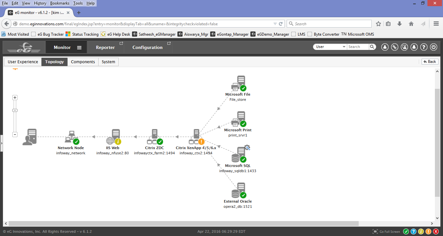Viewport: 443px width, 236px height.
Task: Open the User search type dropdown
Action: 330,47
